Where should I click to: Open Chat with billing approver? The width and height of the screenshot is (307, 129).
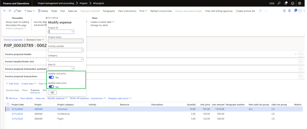click(x=219, y=11)
